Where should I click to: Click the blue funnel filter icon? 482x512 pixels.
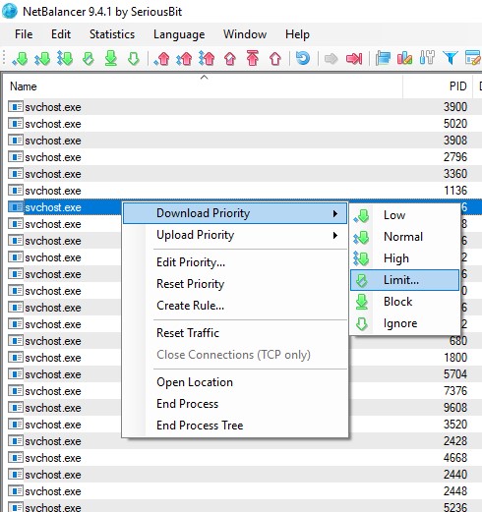click(x=450, y=59)
